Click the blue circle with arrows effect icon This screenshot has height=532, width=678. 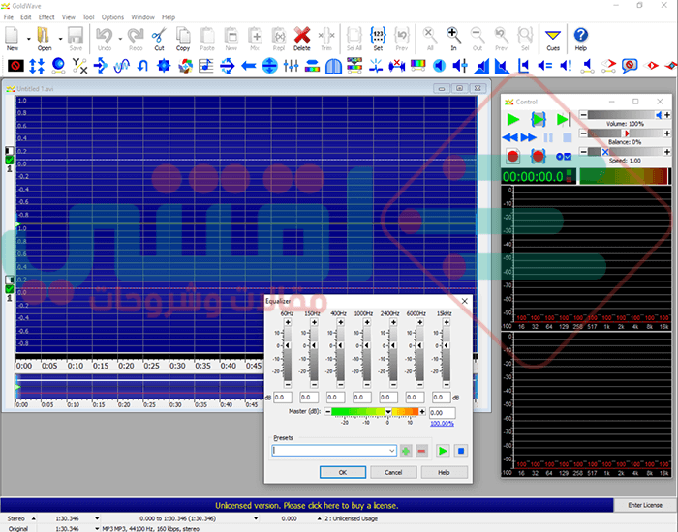269,66
